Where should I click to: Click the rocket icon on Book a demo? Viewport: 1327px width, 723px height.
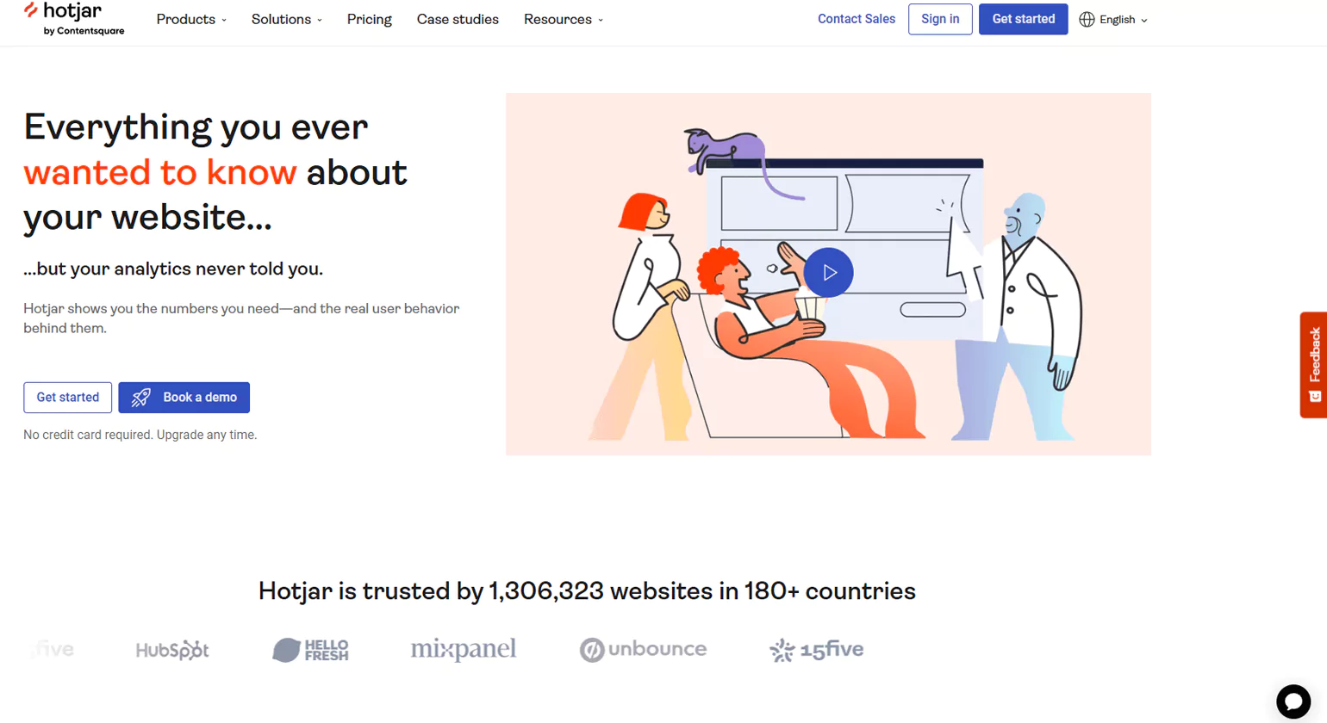pyautogui.click(x=140, y=398)
